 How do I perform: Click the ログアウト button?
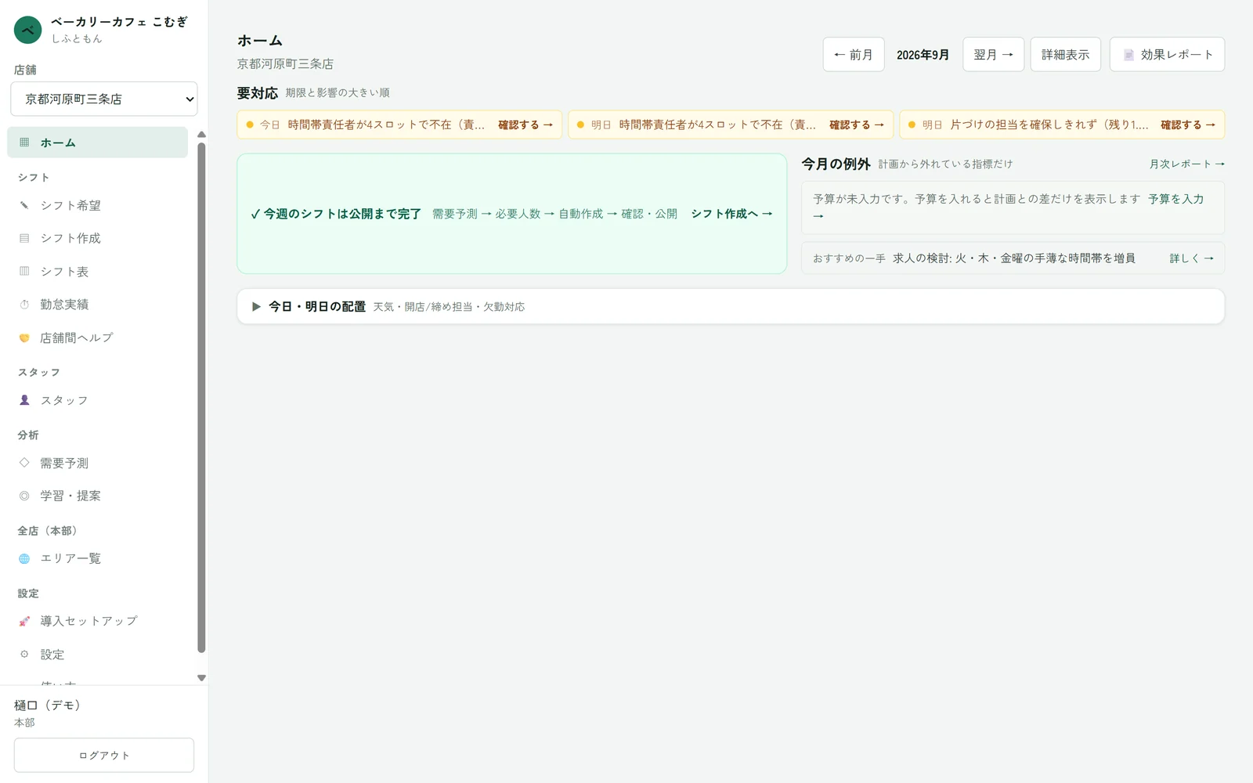104,755
